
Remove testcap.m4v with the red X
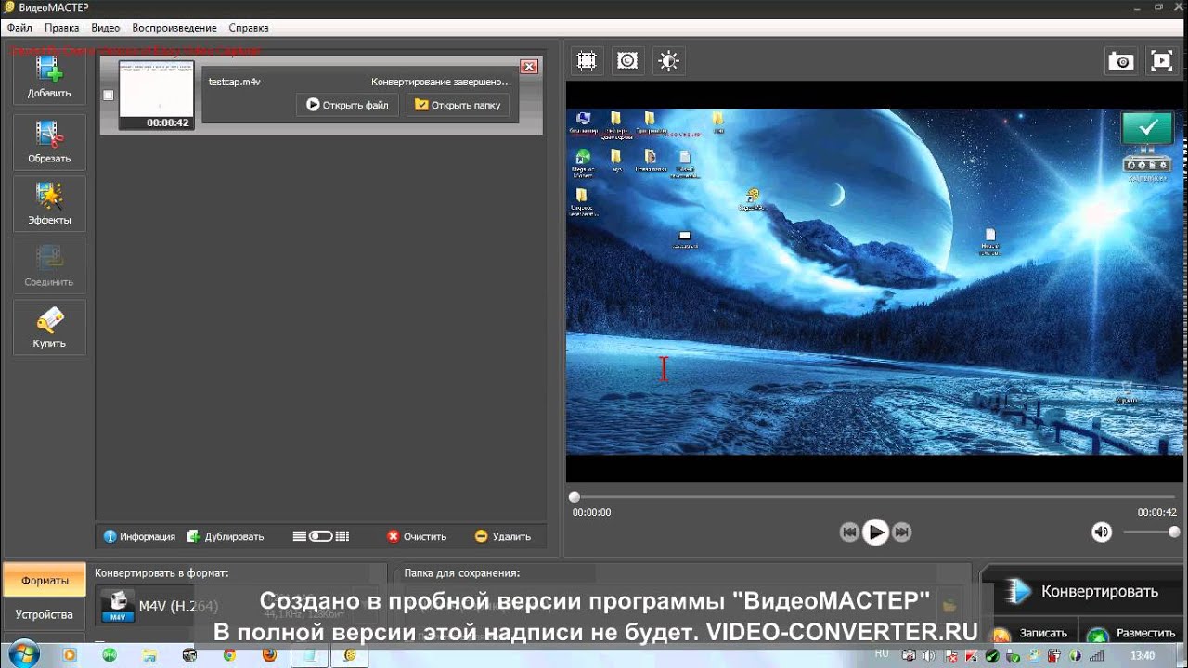[x=529, y=67]
